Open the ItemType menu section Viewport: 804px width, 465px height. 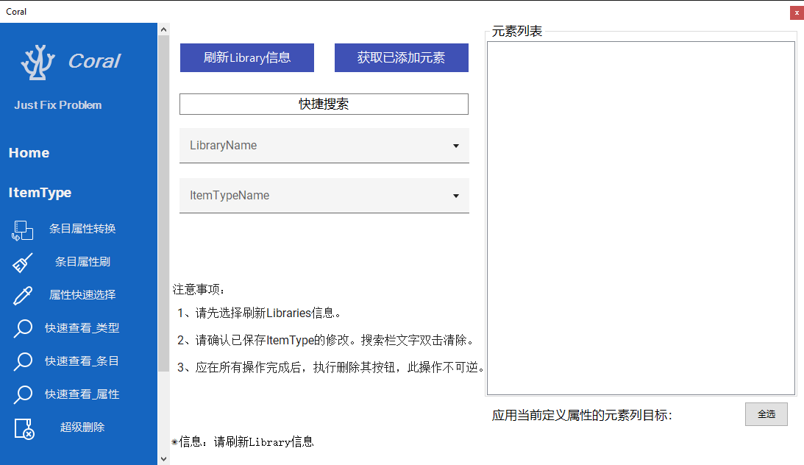tap(40, 193)
